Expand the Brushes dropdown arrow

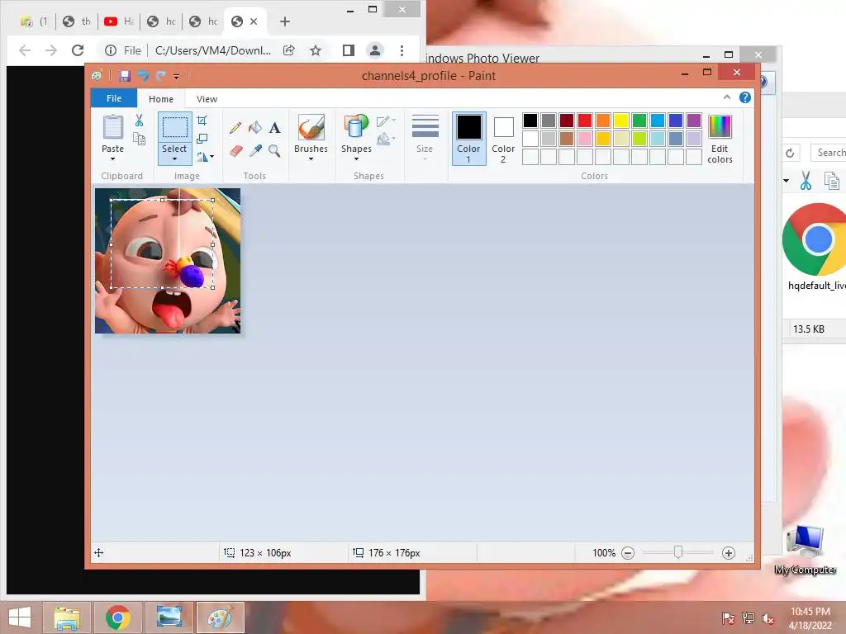[311, 159]
